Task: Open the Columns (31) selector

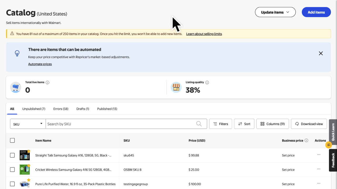Action: tap(272, 124)
